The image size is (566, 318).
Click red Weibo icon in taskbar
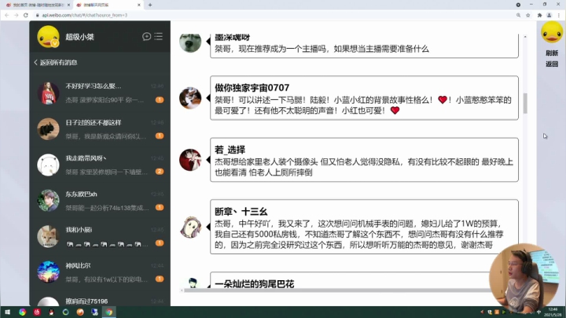pos(37,312)
